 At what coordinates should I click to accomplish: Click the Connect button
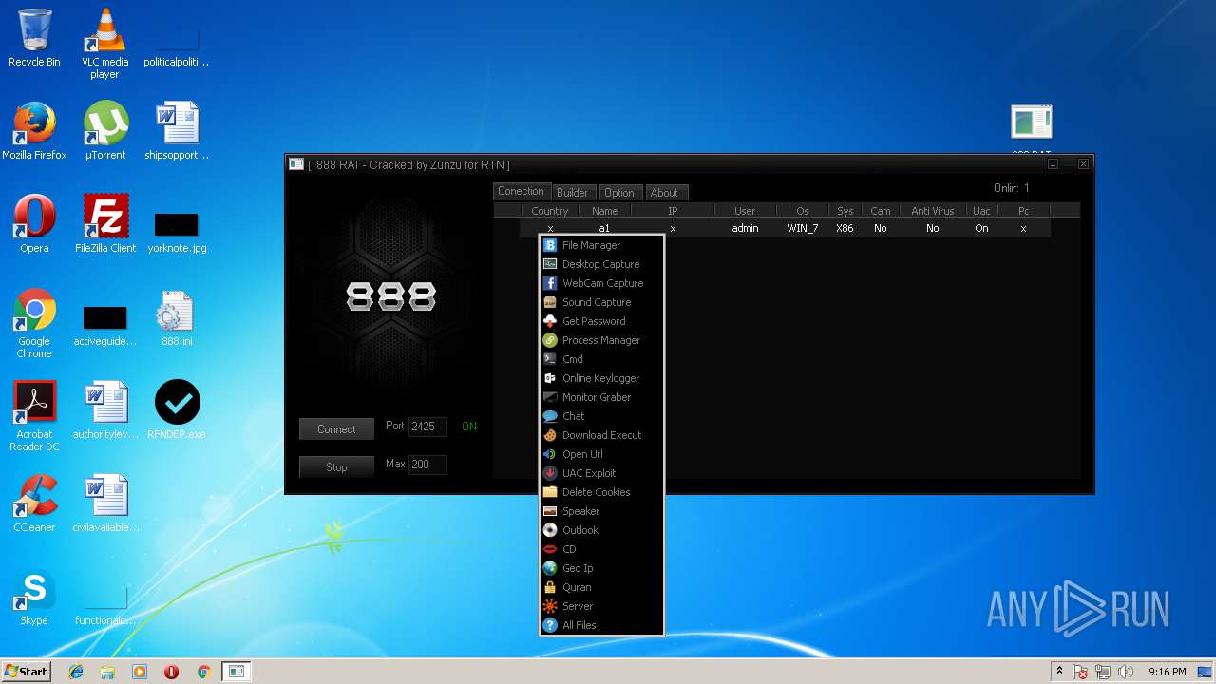click(x=336, y=429)
